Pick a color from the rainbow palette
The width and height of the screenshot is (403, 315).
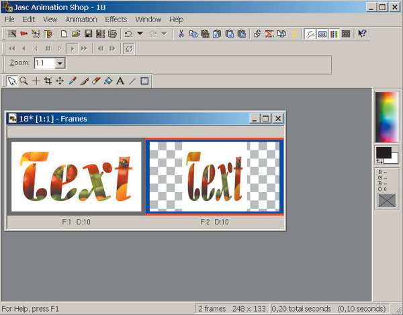pyautogui.click(x=387, y=117)
